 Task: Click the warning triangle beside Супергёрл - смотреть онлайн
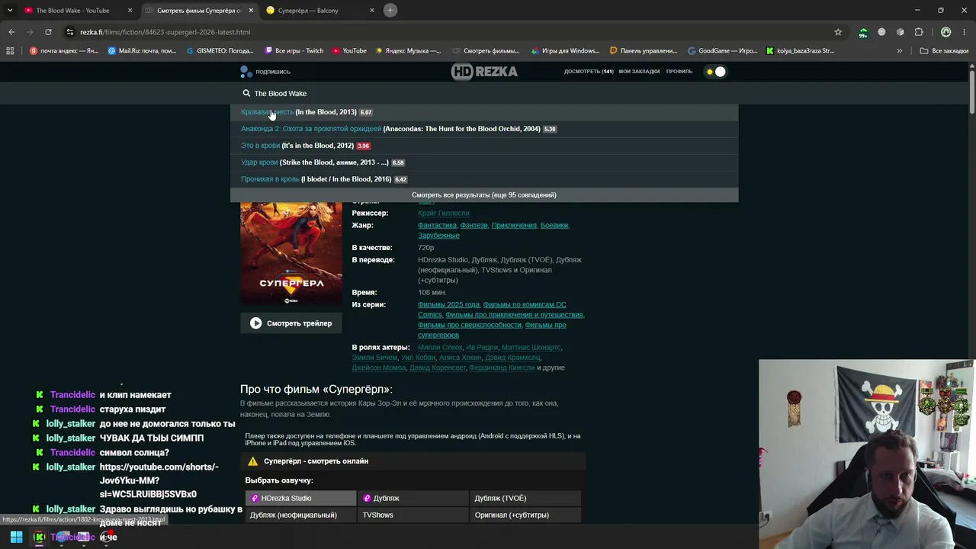click(x=252, y=461)
